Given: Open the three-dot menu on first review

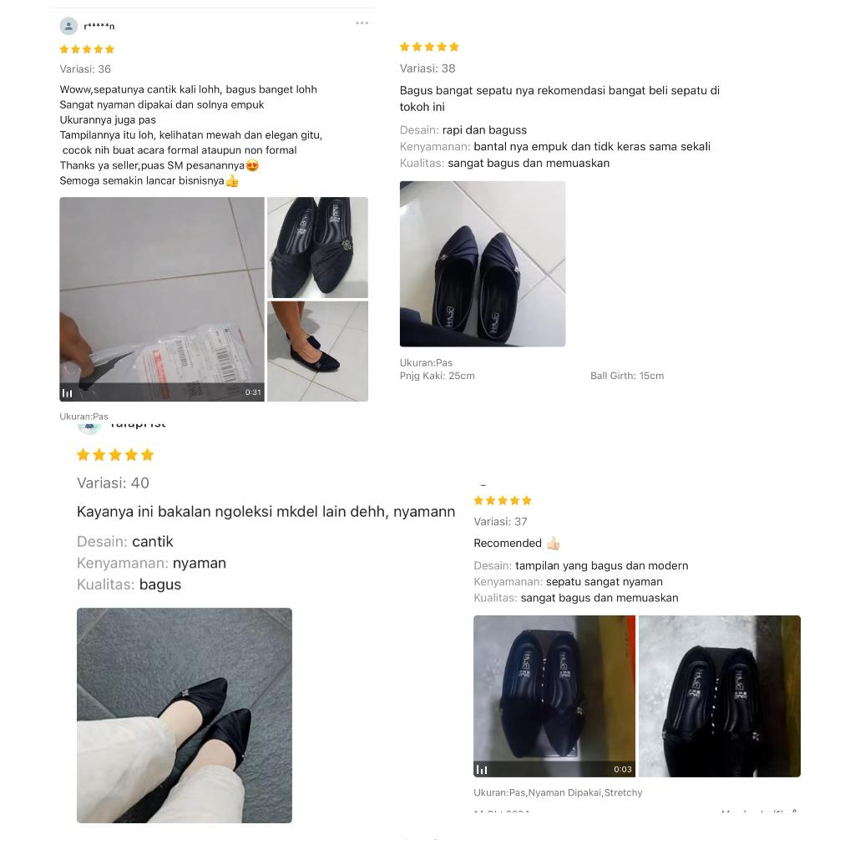Looking at the screenshot, I should click(x=362, y=23).
